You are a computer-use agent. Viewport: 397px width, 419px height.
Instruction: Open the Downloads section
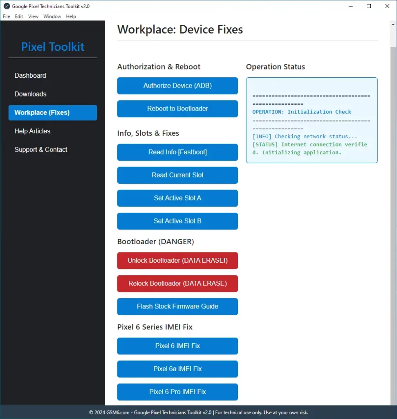click(30, 94)
